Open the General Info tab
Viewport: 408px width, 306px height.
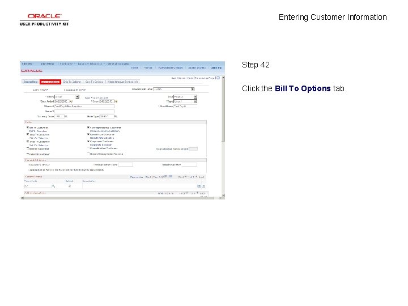[31, 82]
